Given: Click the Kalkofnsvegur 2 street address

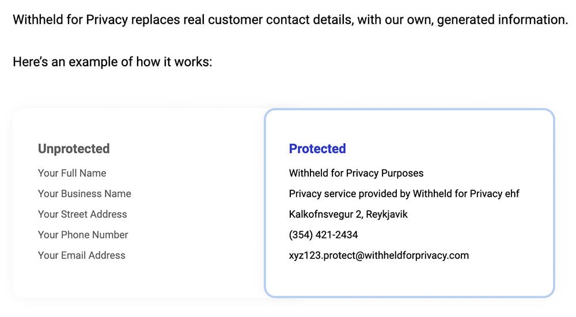Looking at the screenshot, I should click(x=325, y=214).
